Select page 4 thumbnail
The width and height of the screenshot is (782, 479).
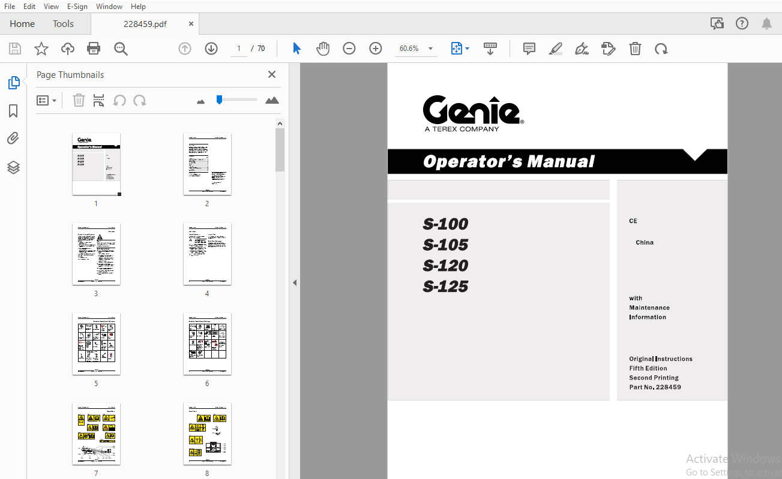click(207, 254)
